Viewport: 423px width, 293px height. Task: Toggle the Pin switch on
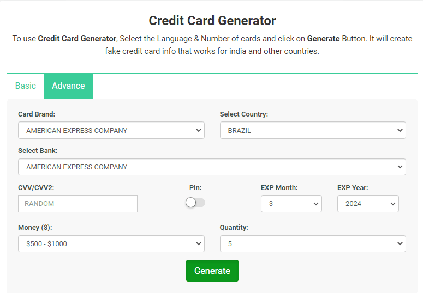point(195,203)
